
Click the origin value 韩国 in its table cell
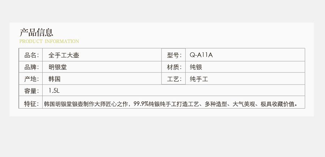click(55, 79)
